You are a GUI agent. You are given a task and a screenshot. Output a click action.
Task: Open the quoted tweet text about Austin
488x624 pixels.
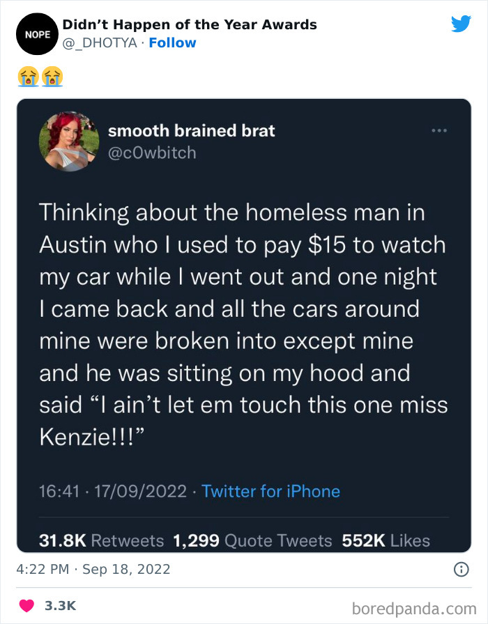point(243,325)
